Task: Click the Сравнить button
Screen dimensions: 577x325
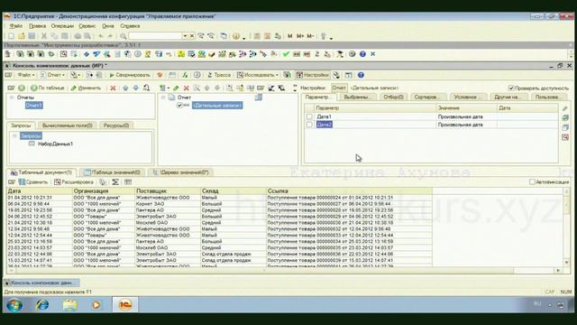Action: point(33,182)
